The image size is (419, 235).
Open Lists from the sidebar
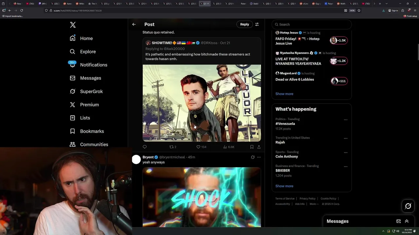click(80, 118)
